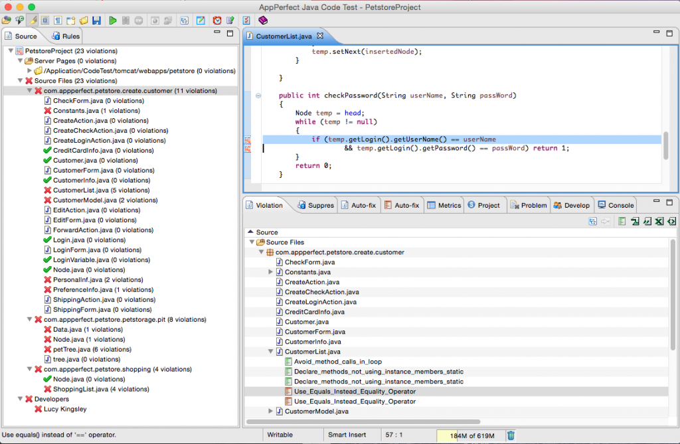Viewport: 680px width, 444px height.
Task: Select Constants.java (1 violations) in left tree
Action: [96, 111]
